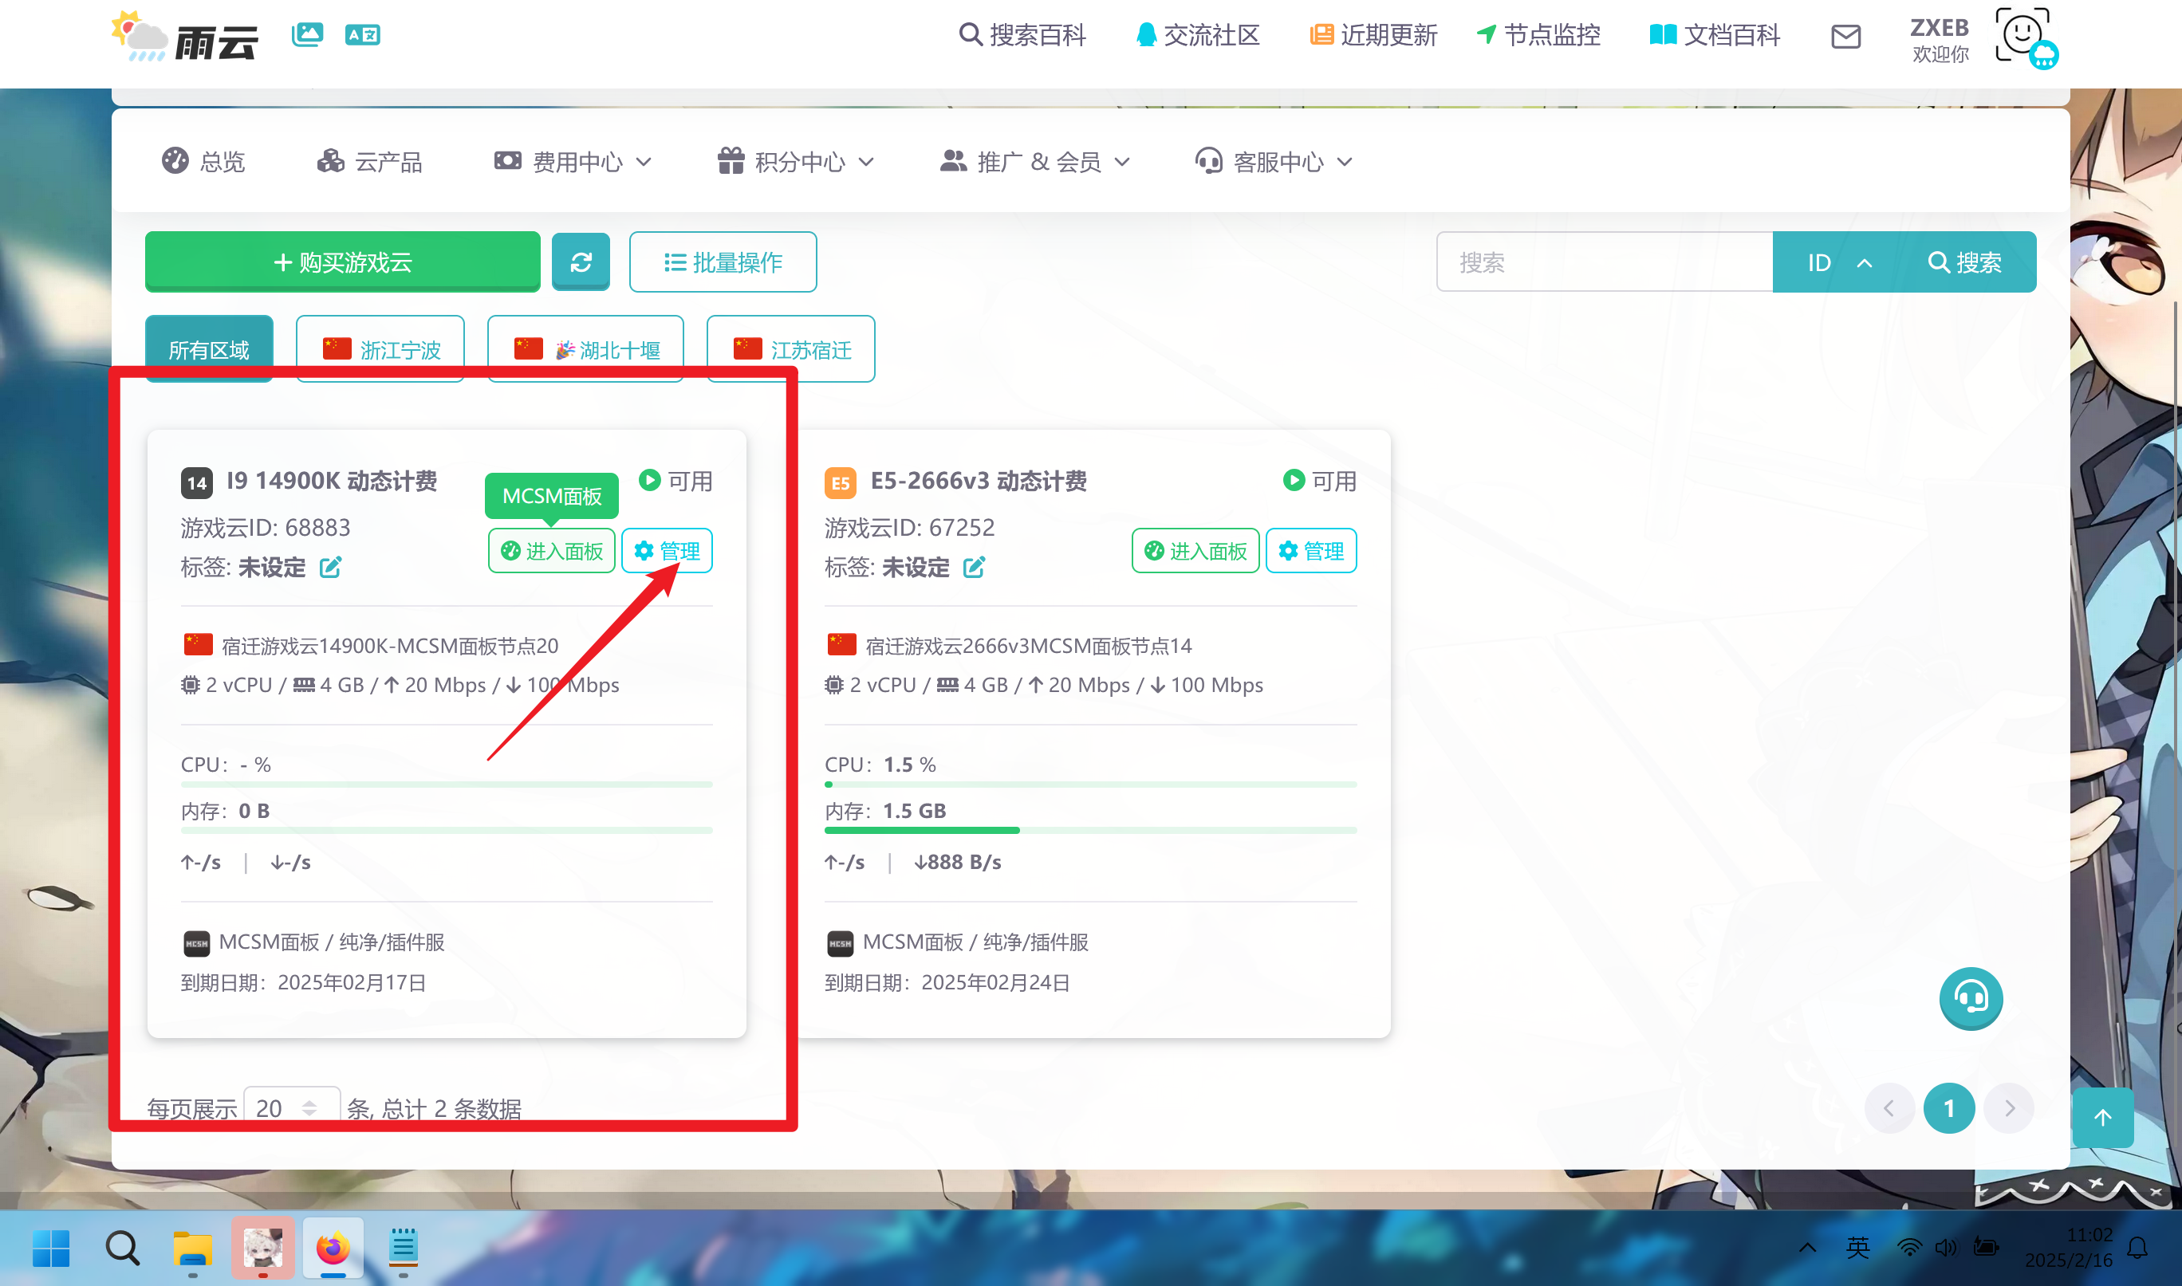Open 搜索百科 link in header
The width and height of the screenshot is (2182, 1286).
pos(1022,34)
